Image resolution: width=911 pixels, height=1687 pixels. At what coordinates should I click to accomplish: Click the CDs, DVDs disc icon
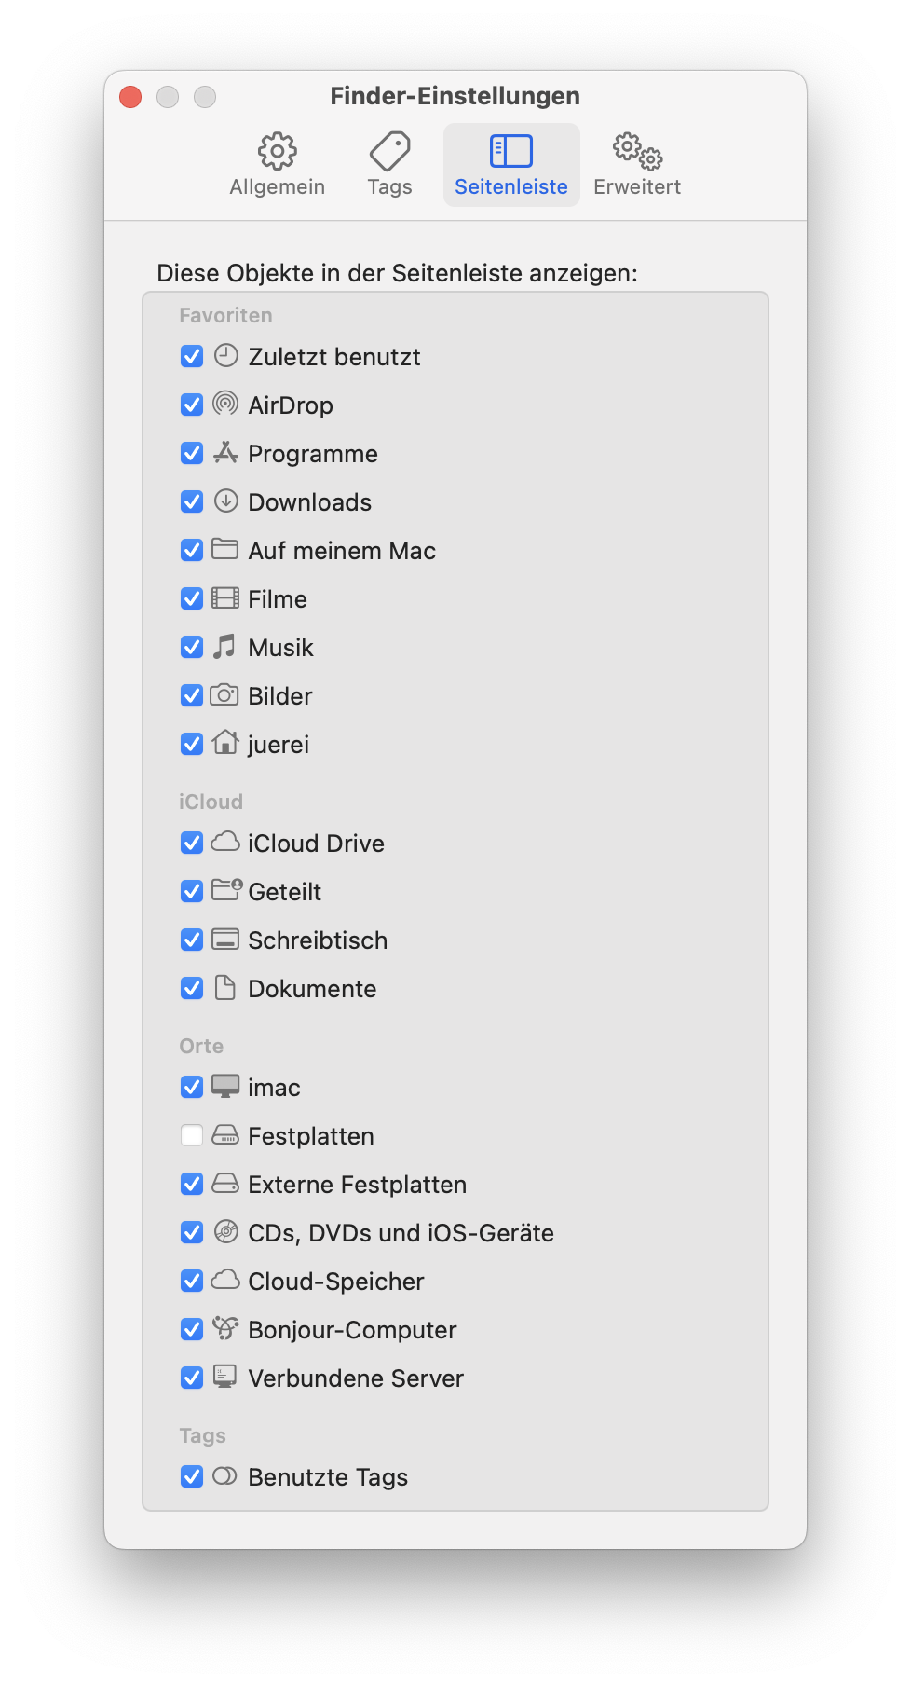[x=225, y=1231]
